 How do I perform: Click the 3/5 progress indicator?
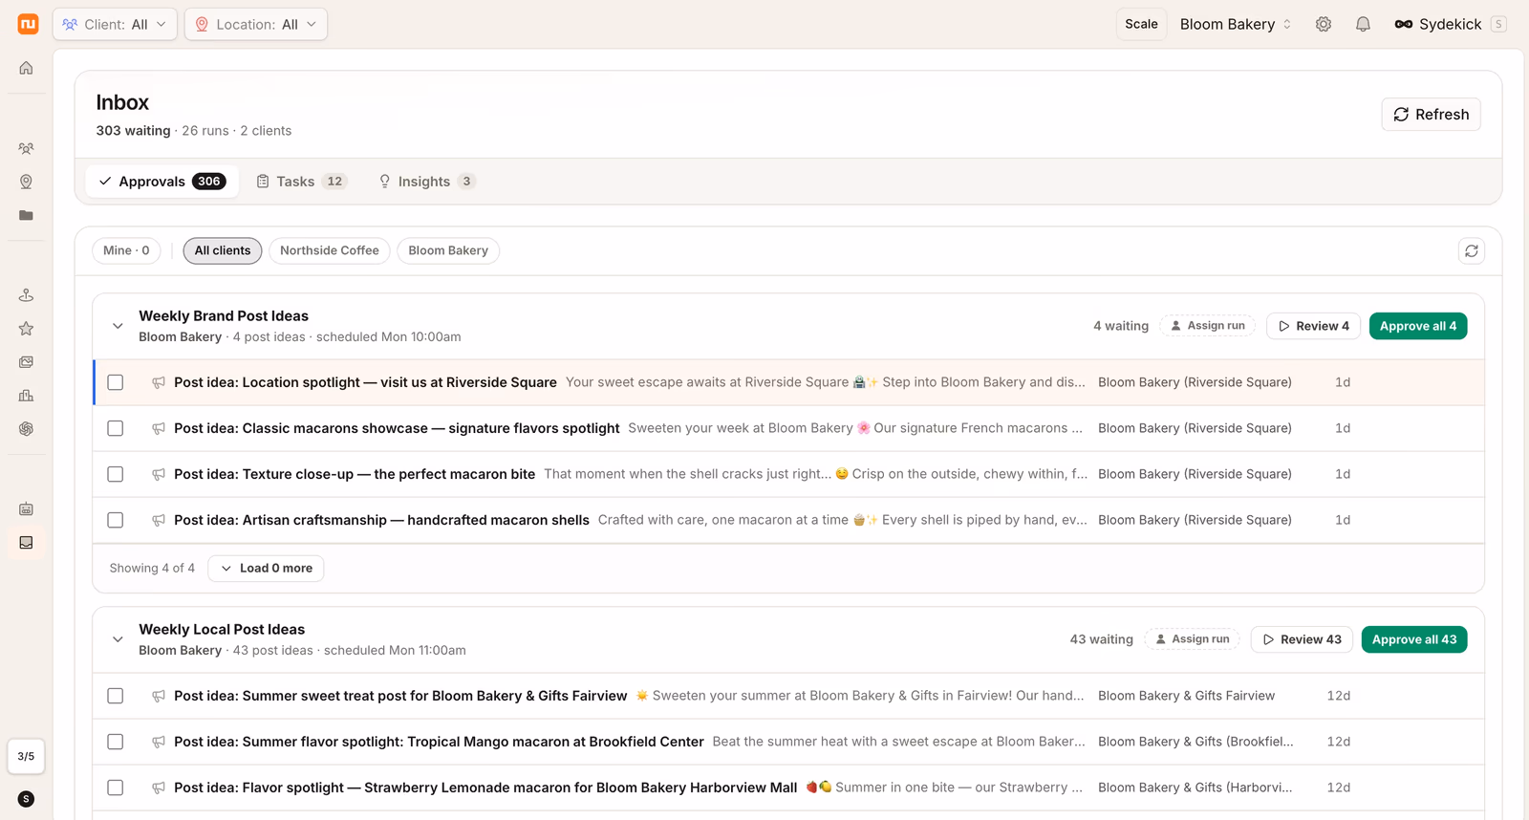26,756
